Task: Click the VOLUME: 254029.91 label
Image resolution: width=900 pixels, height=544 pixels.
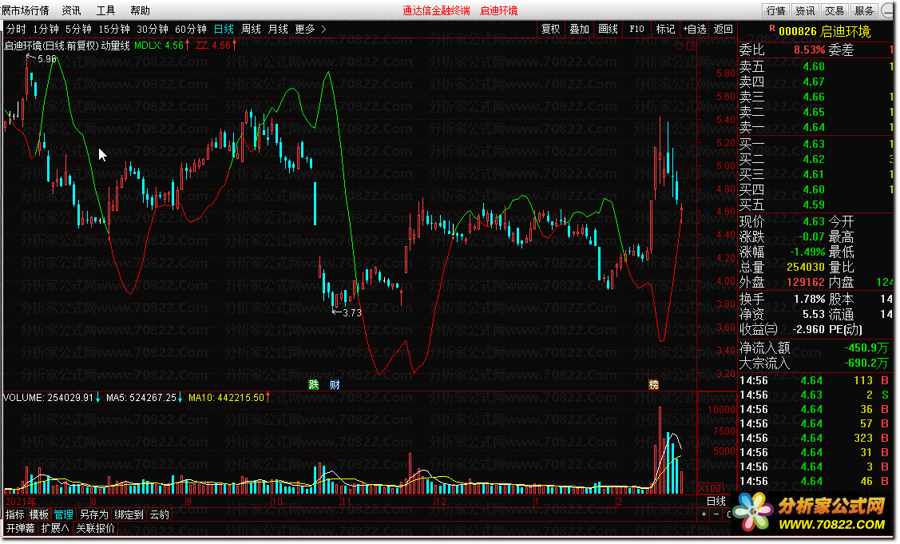Action: [52, 398]
